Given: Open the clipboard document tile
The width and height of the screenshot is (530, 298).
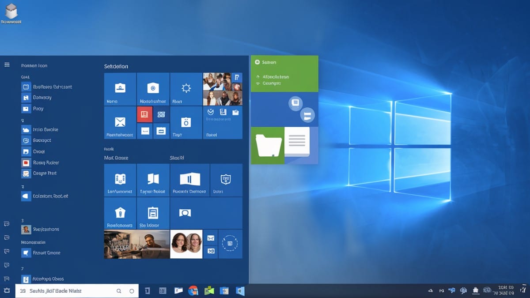Looking at the screenshot, I should coord(153,213).
